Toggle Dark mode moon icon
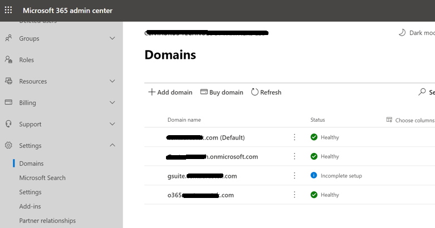Screen dimensions: 435x228 point(402,33)
